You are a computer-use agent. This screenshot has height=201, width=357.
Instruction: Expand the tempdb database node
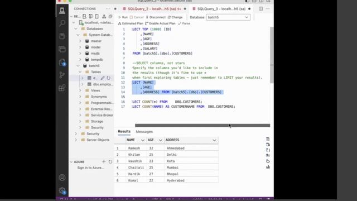click(x=80, y=60)
